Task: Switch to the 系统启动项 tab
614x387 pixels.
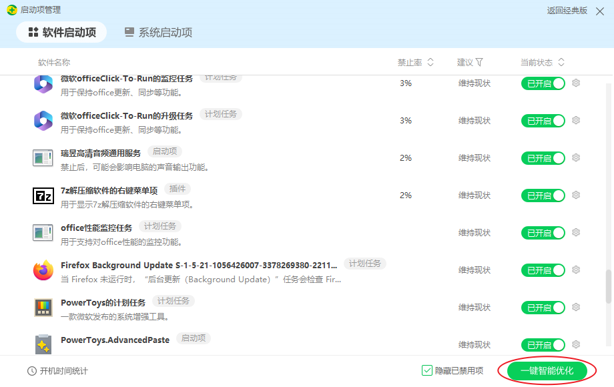Action: (x=158, y=32)
